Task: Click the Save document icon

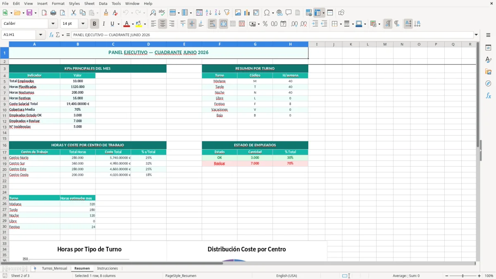Action: coord(29,13)
